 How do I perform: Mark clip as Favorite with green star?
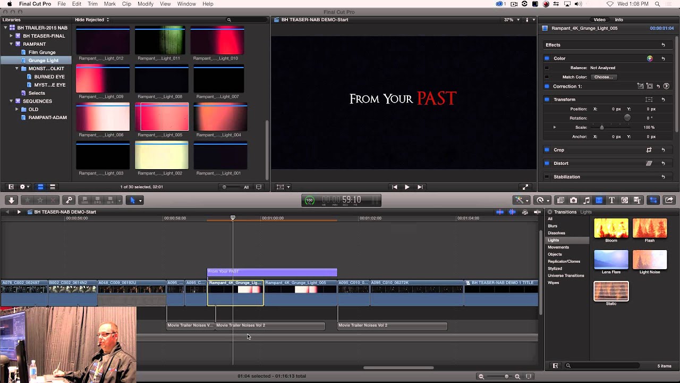tap(27, 200)
